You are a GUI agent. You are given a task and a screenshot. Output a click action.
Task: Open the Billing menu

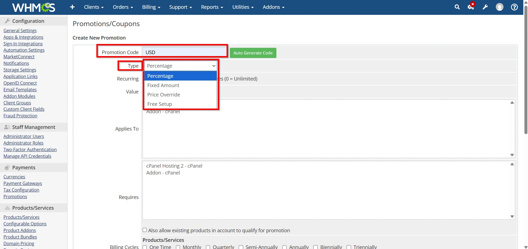[x=151, y=7]
